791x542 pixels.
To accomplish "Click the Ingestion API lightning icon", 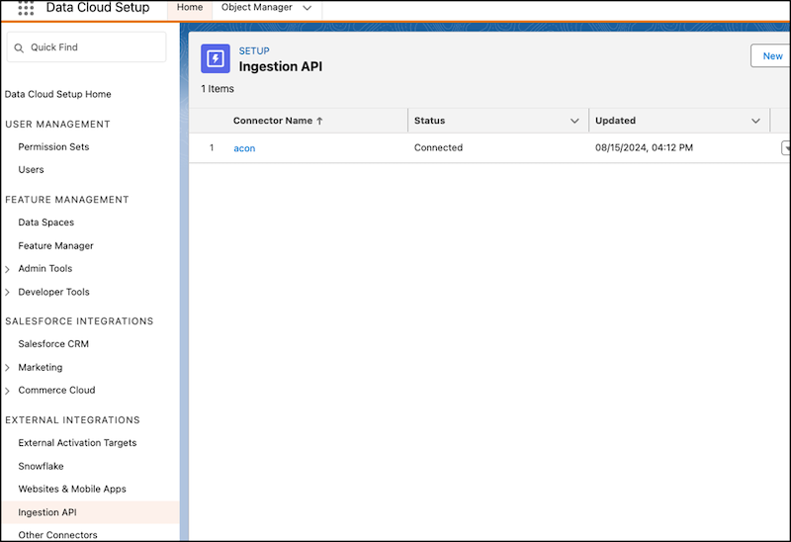I will tap(216, 58).
